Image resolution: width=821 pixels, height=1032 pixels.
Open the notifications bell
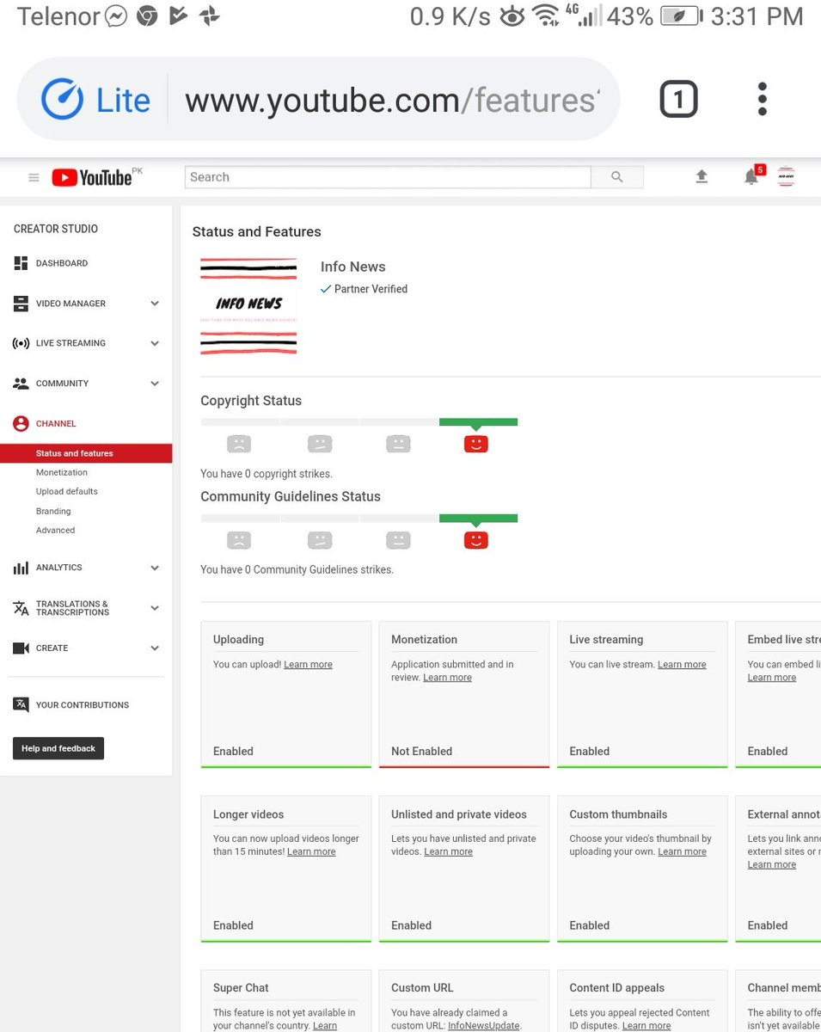point(751,176)
